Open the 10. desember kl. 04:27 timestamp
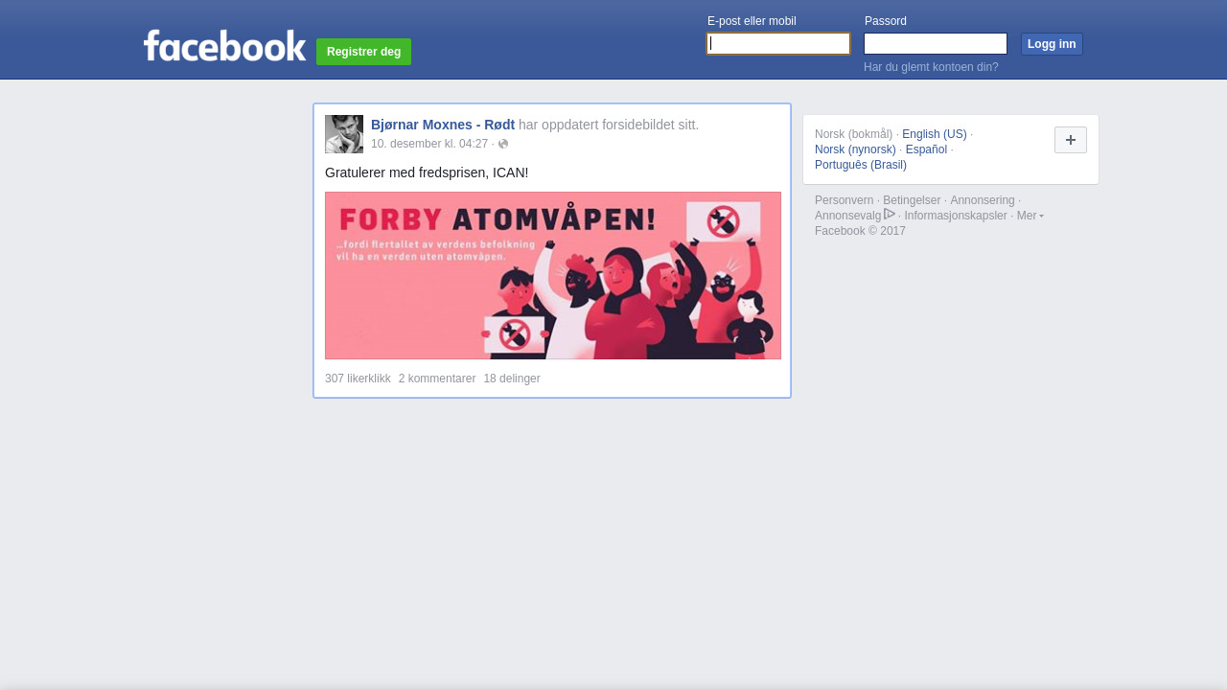Image resolution: width=1227 pixels, height=690 pixels. (429, 144)
